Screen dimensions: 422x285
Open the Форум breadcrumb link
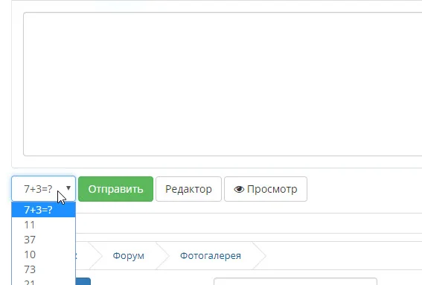[128, 255]
